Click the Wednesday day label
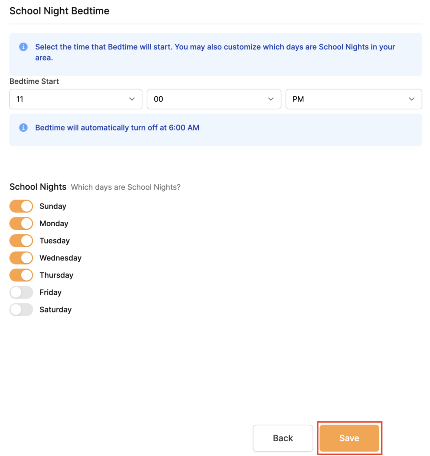The width and height of the screenshot is (430, 456). coord(60,258)
